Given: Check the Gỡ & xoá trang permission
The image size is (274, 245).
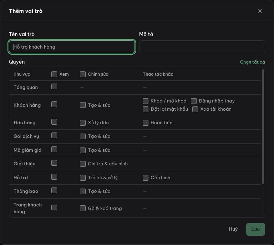Looking at the screenshot, I should pos(83,208).
